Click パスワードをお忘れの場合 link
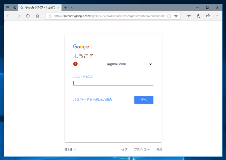Image resolution: width=226 pixels, height=160 pixels. [92, 100]
